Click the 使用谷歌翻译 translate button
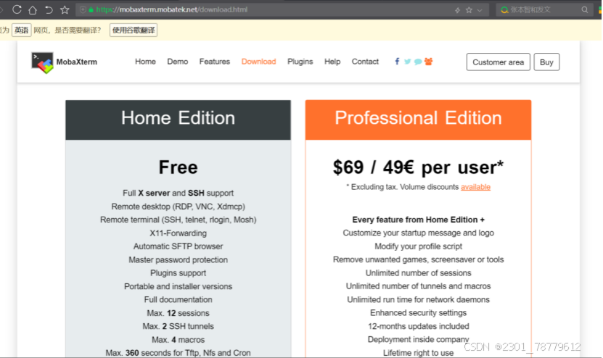The height and width of the screenshot is (358, 603). click(134, 30)
